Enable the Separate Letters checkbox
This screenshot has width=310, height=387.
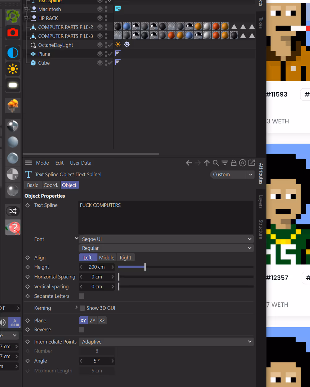point(82,296)
